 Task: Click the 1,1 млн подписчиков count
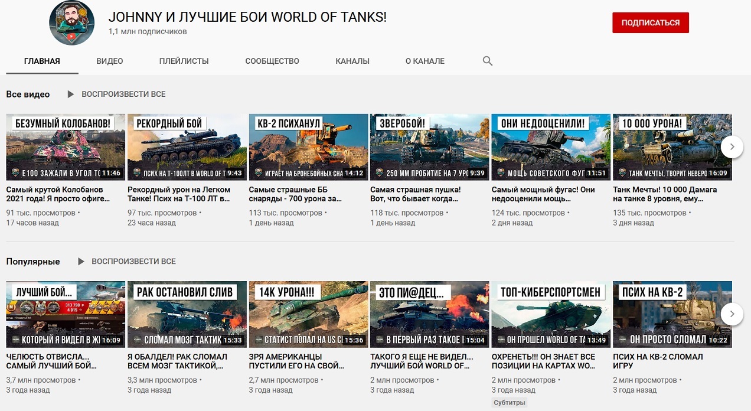pyautogui.click(x=148, y=31)
